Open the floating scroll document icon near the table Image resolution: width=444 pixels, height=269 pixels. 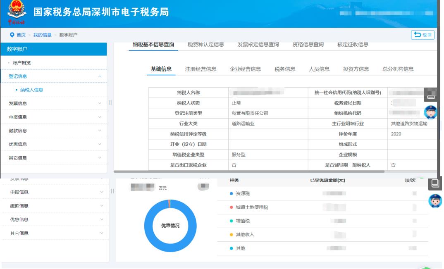coord(431,95)
